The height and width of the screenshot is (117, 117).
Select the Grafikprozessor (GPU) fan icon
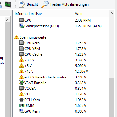pyautogui.click(x=21, y=26)
